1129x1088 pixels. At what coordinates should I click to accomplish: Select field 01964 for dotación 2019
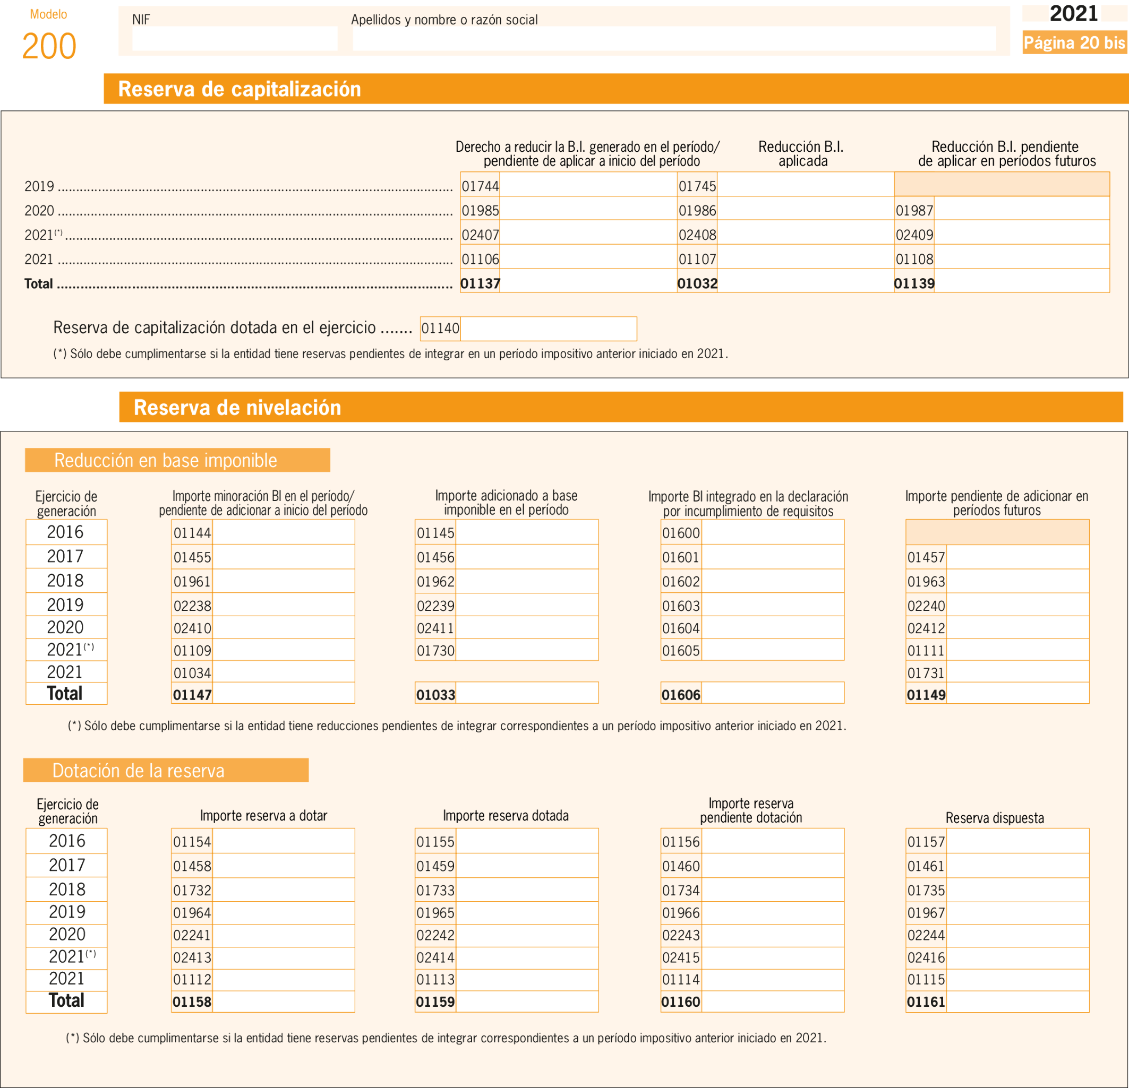tap(284, 913)
